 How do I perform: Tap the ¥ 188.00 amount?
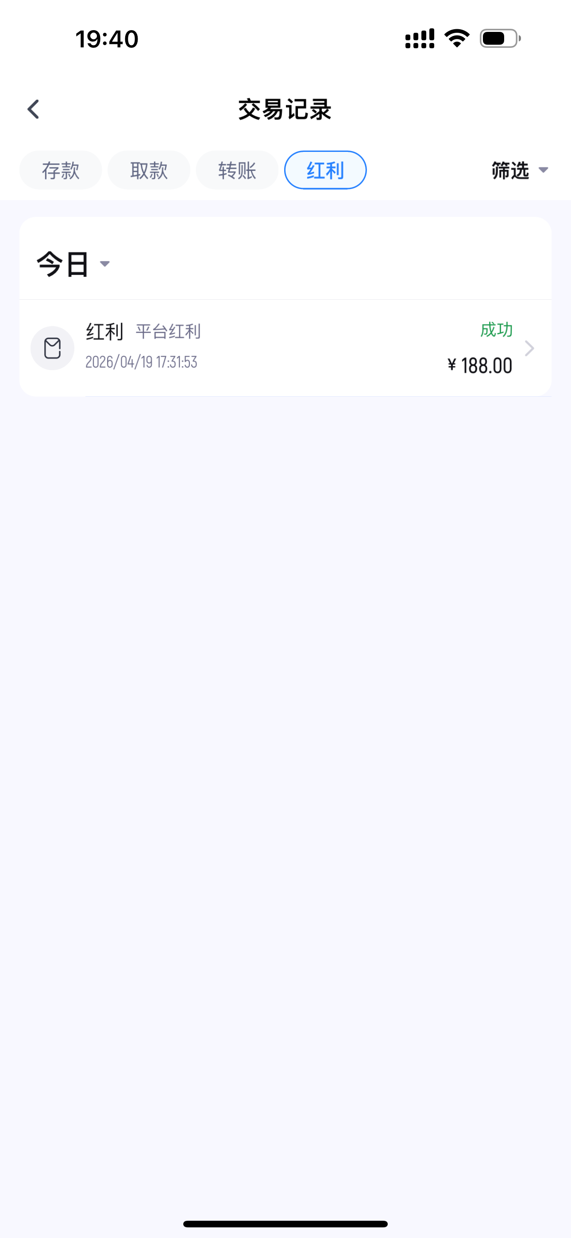point(480,366)
